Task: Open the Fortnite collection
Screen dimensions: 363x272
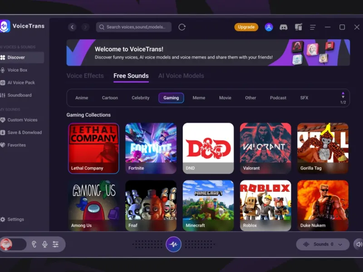Action: coord(151,148)
